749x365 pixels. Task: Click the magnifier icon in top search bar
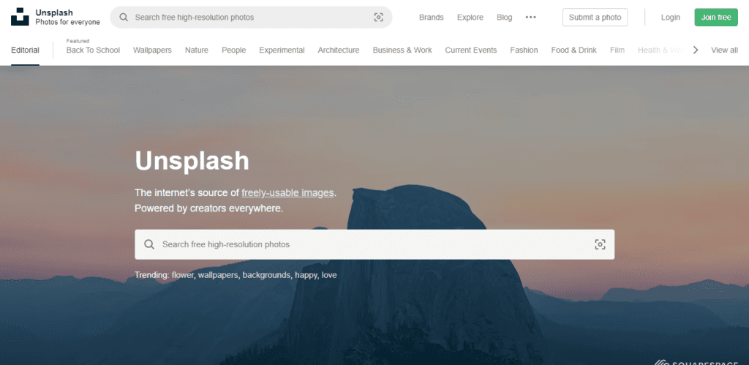[x=124, y=18]
